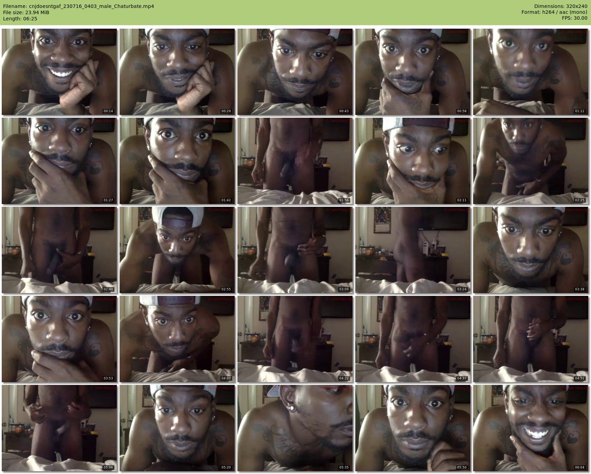Select the thumbnail timestamped 02:40

point(59,250)
